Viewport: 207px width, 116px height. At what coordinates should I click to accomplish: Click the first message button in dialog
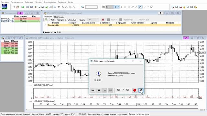coord(93,90)
